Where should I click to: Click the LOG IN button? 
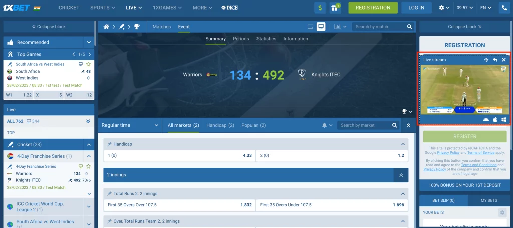click(x=416, y=8)
